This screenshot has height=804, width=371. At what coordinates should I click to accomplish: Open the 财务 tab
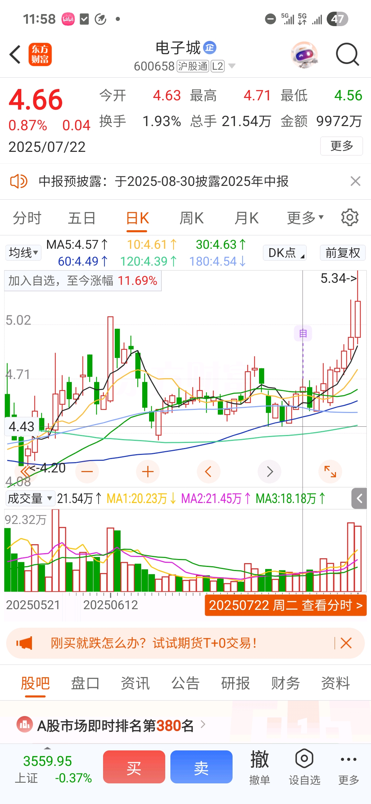click(285, 683)
